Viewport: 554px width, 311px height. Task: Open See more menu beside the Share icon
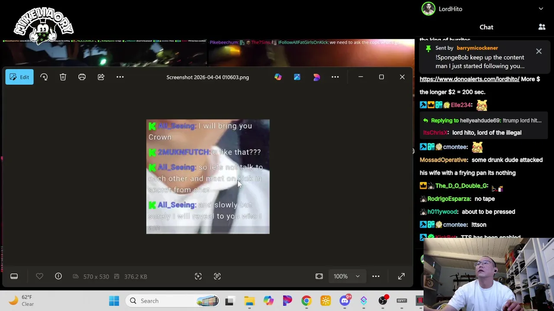click(x=120, y=77)
